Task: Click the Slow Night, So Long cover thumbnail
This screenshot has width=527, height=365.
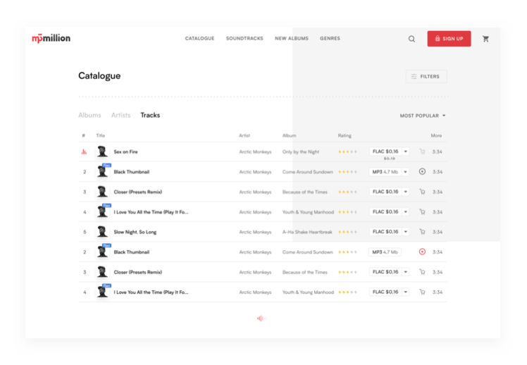Action: coord(102,232)
